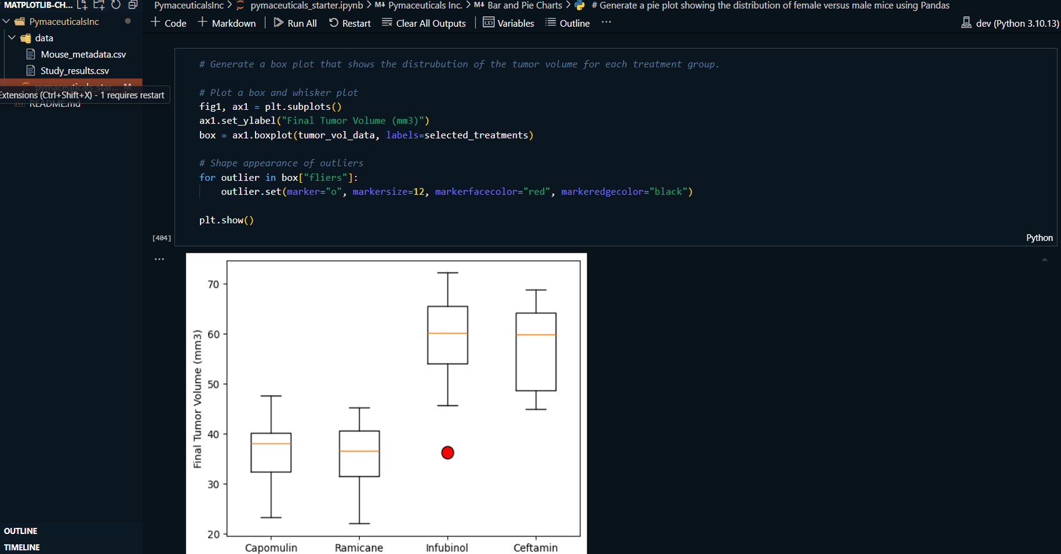Add a new Markdown cell
Screen dimensions: 1061x554
pos(227,23)
